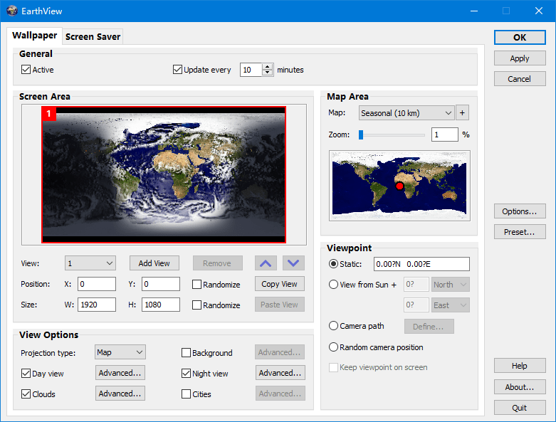Switch to the Screen Saver tab

coord(93,36)
